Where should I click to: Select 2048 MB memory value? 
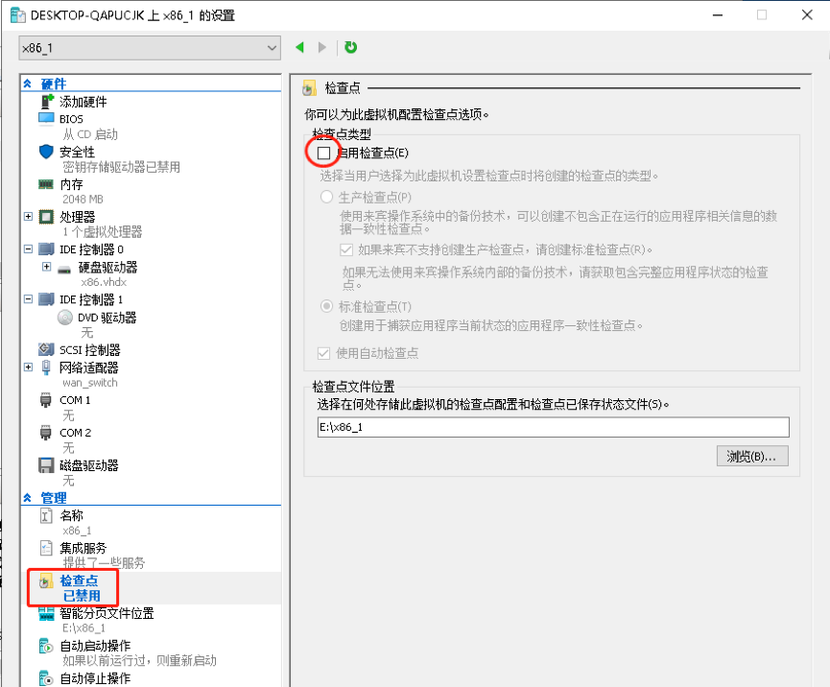tap(83, 200)
